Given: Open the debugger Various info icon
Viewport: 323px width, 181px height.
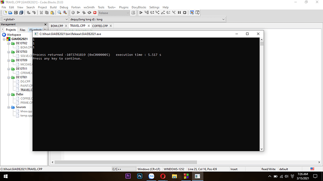Looking at the screenshot, I should click(198, 13).
